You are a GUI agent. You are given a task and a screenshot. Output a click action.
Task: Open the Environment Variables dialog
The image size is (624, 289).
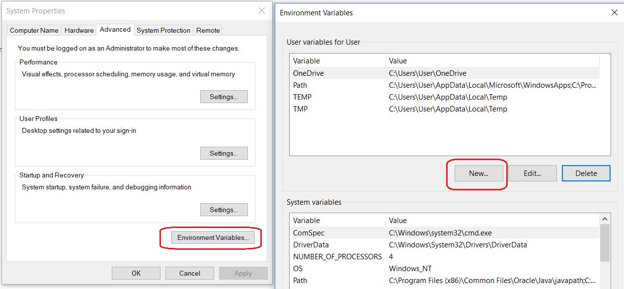(x=213, y=237)
